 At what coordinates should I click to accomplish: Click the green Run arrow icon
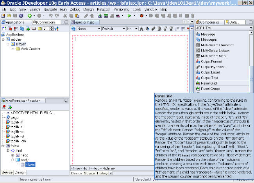point(129,16)
